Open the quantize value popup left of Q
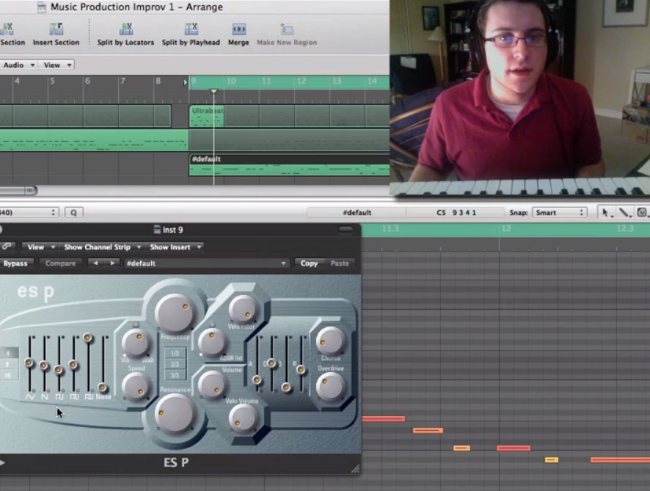 (x=29, y=213)
